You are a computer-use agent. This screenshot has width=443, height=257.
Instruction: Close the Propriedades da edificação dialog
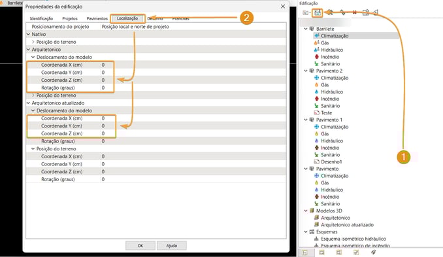[283, 7]
